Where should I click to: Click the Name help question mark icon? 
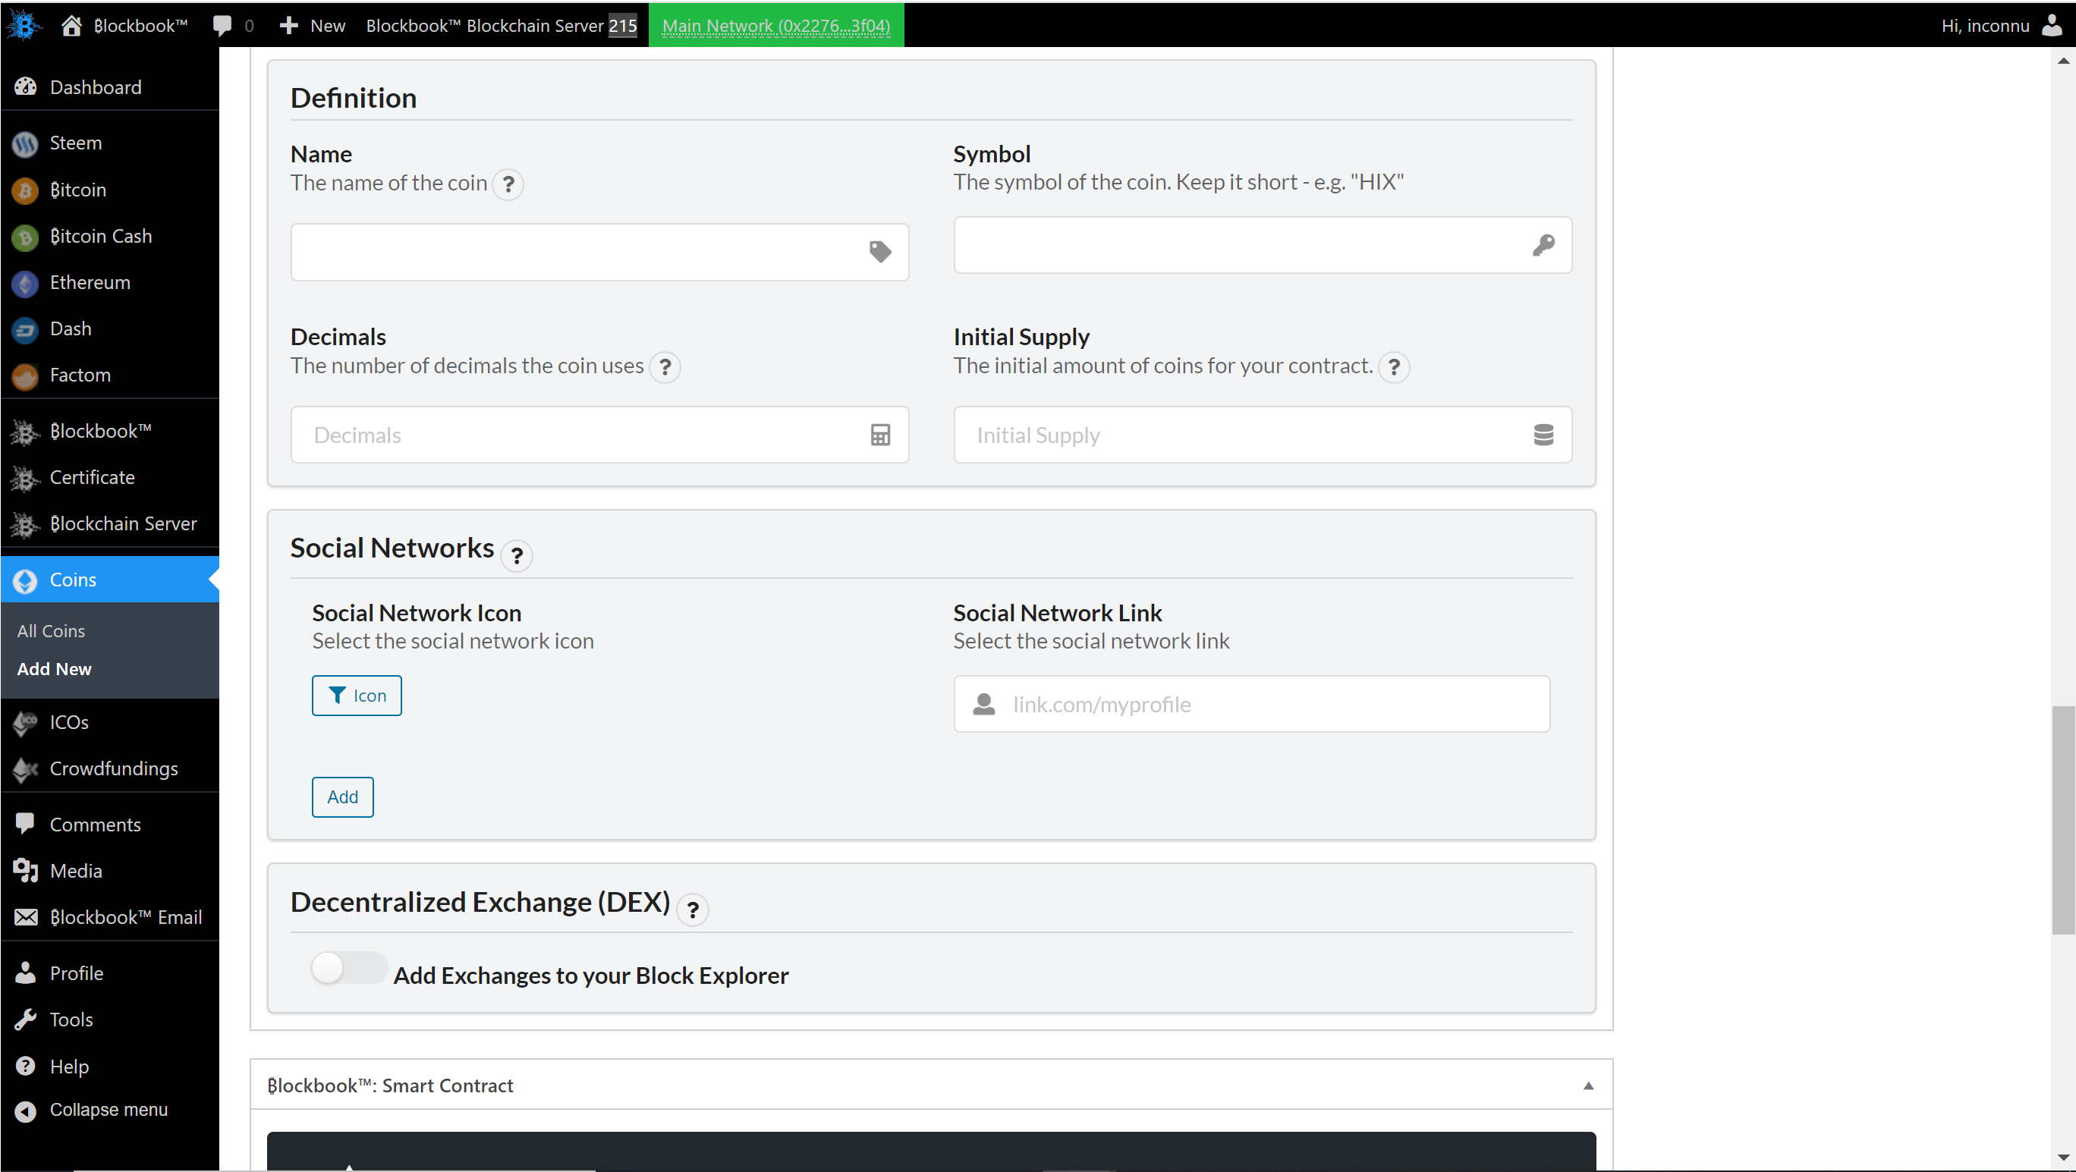[508, 184]
